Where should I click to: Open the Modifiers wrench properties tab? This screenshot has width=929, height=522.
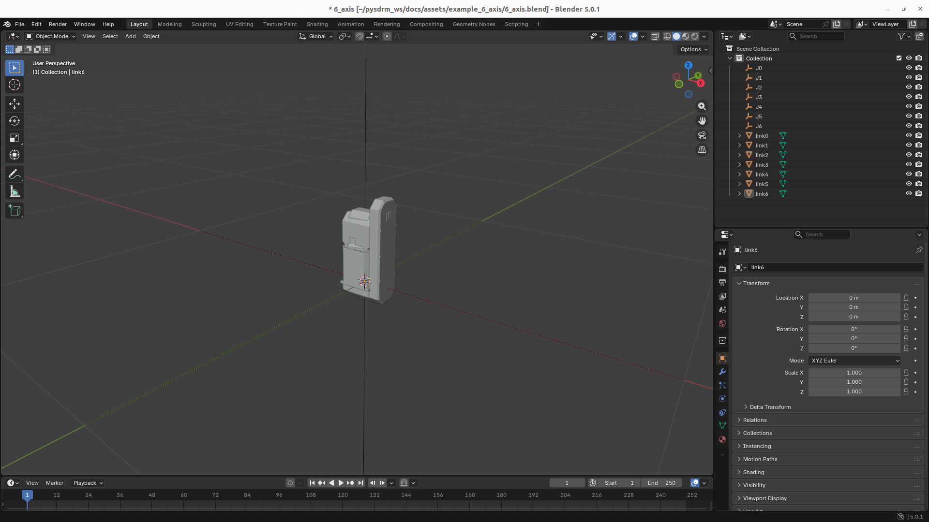pos(722,372)
